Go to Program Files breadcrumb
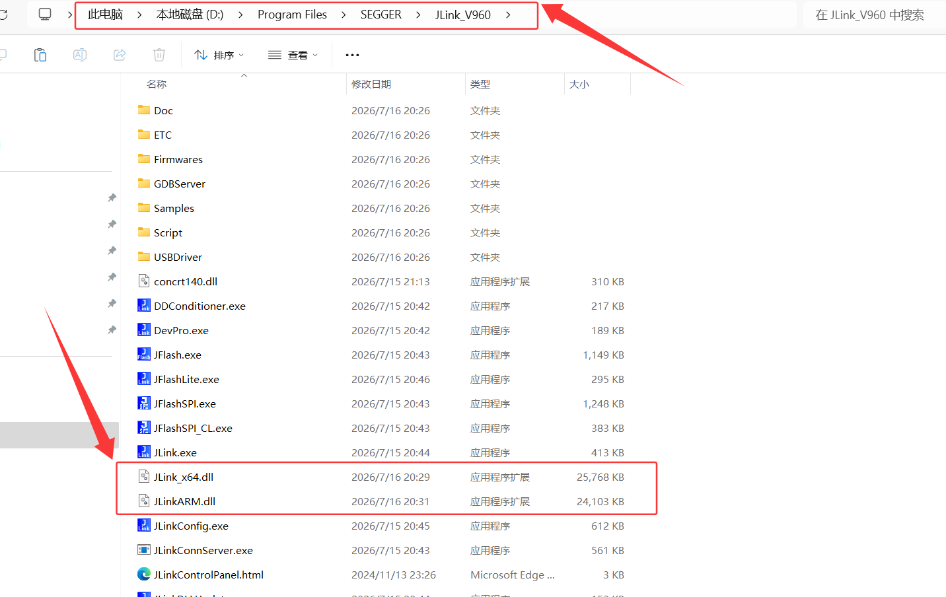 (292, 15)
